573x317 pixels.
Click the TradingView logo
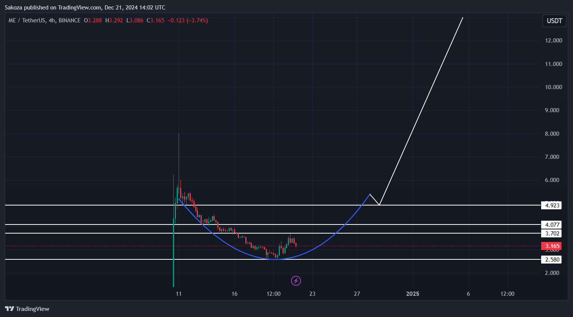click(x=27, y=309)
